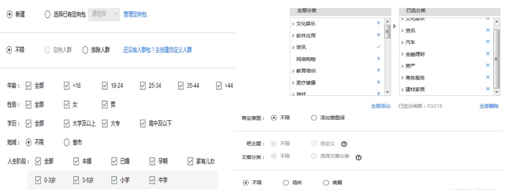Click 全部添加 to add all categories
The width and height of the screenshot is (510, 190).
click(380, 106)
